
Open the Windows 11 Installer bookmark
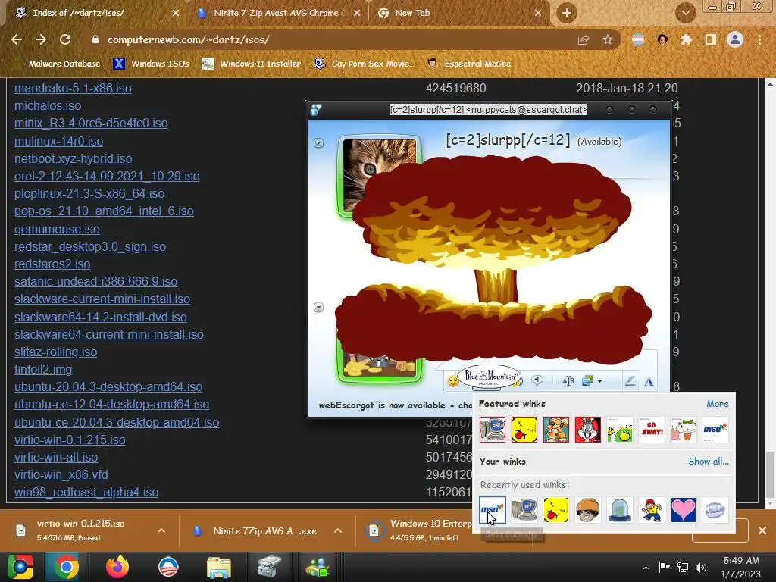click(252, 64)
